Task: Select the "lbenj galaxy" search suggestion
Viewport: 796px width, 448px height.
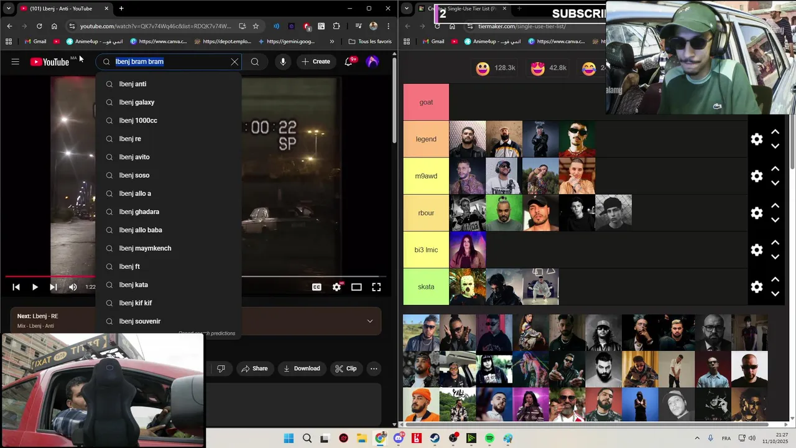Action: tap(169, 102)
